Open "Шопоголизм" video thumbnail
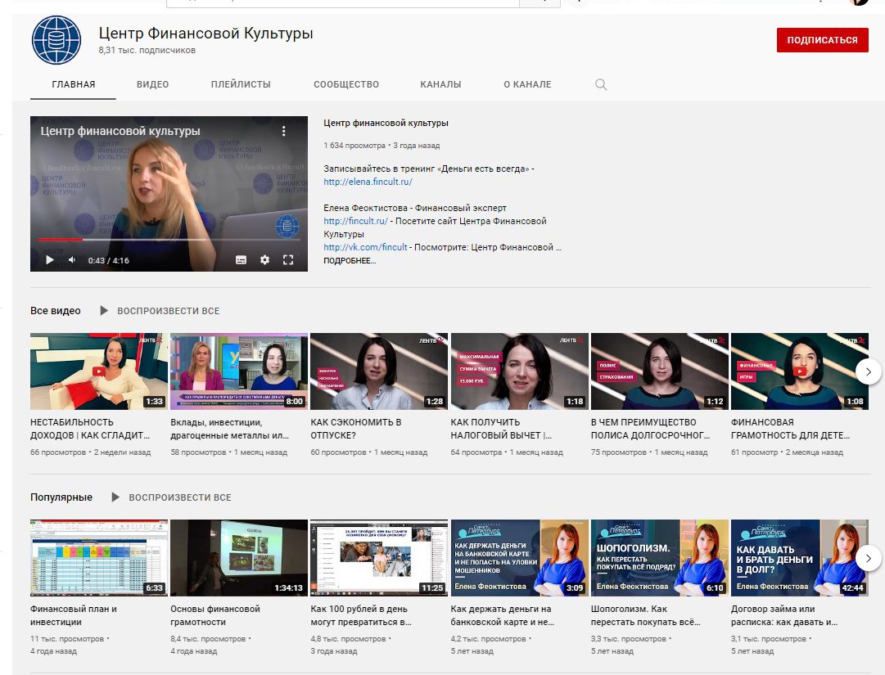This screenshot has width=885, height=675. [659, 556]
